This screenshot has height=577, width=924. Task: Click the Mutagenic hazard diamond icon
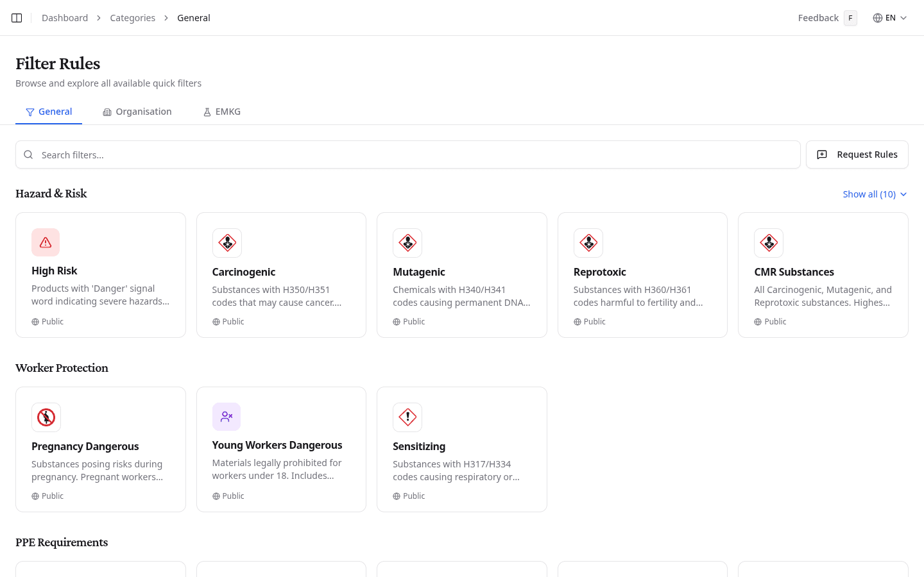tap(407, 243)
